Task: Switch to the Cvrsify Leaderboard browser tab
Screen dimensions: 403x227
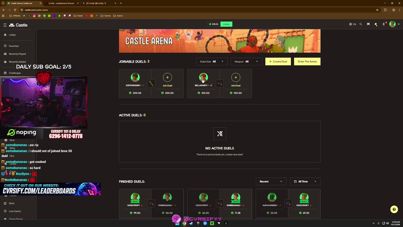Action: coord(62,3)
